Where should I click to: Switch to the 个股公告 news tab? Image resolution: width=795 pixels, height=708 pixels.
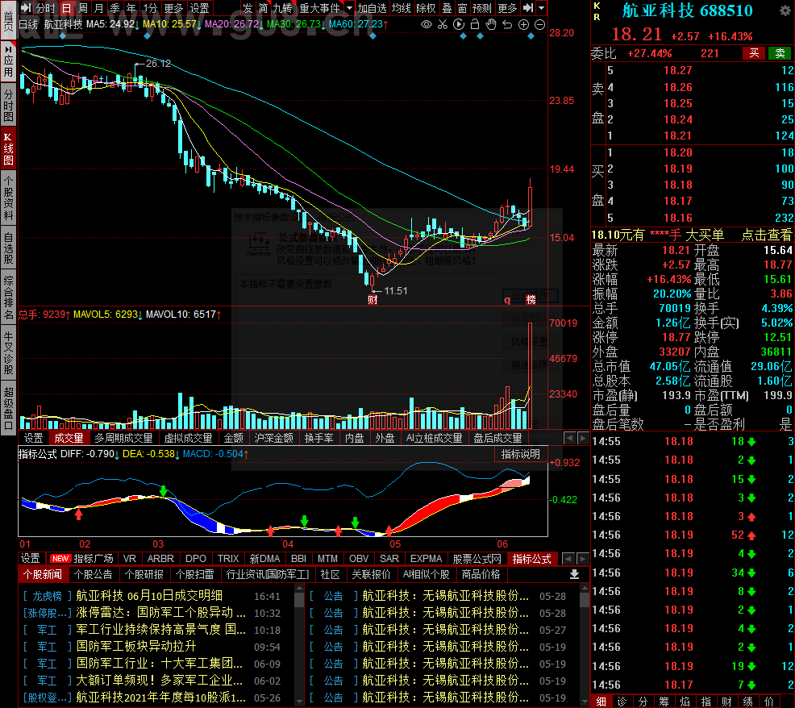[x=93, y=575]
